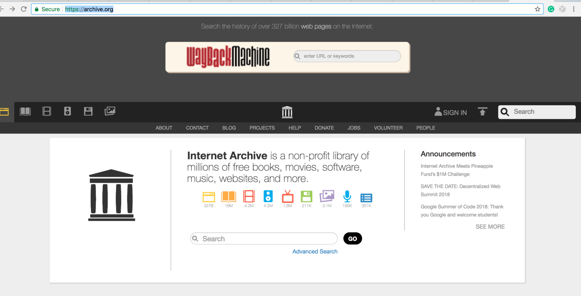Screen dimensions: 581x296
Task: Click the GO search button
Action: [353, 239]
